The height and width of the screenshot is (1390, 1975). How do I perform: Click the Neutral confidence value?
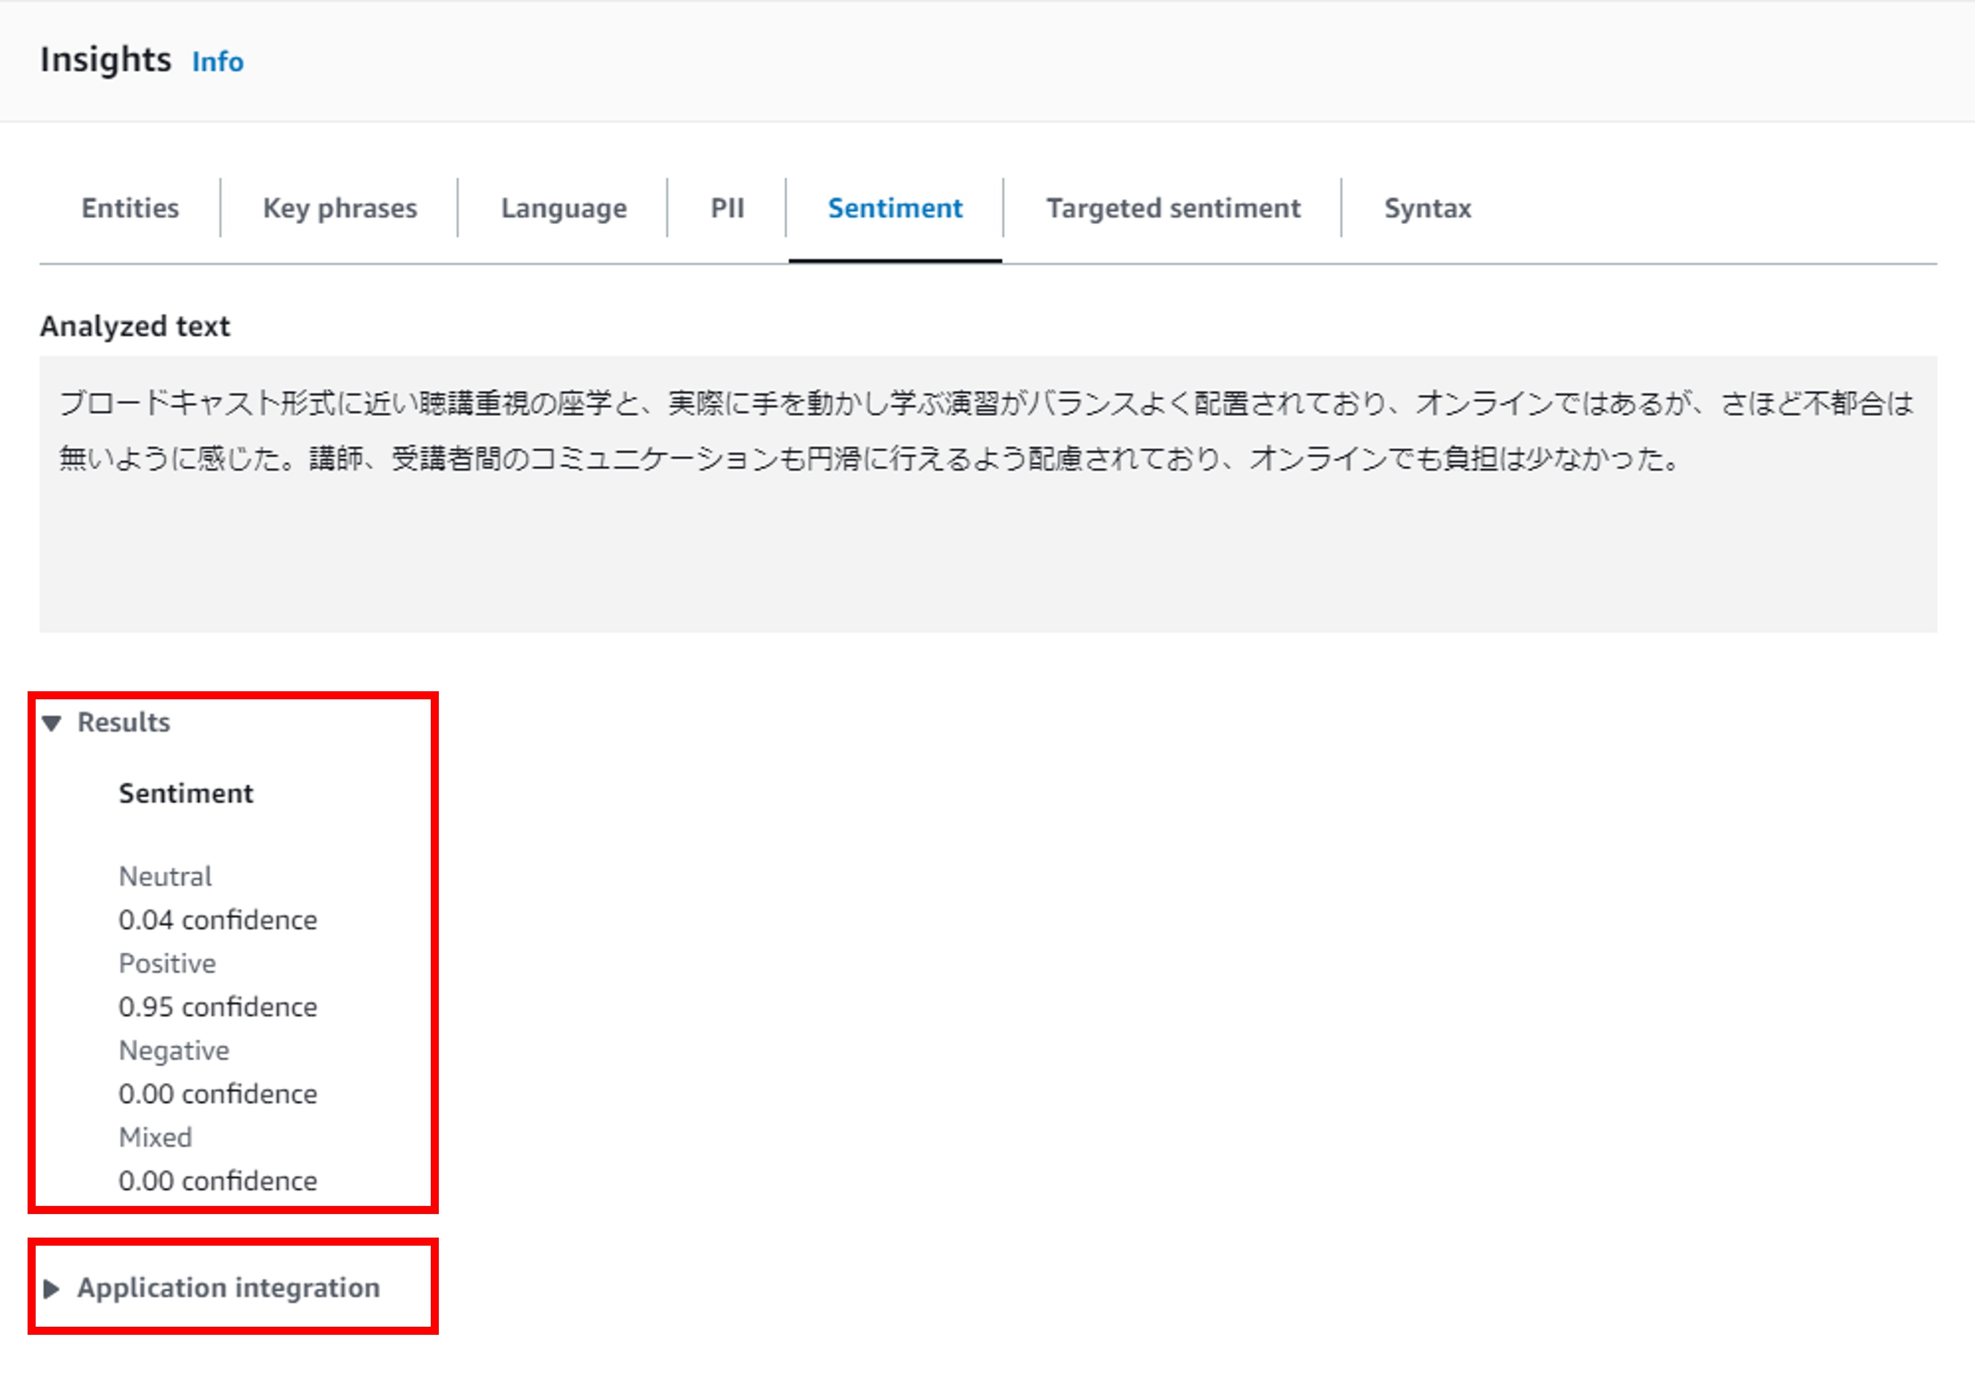[219, 920]
